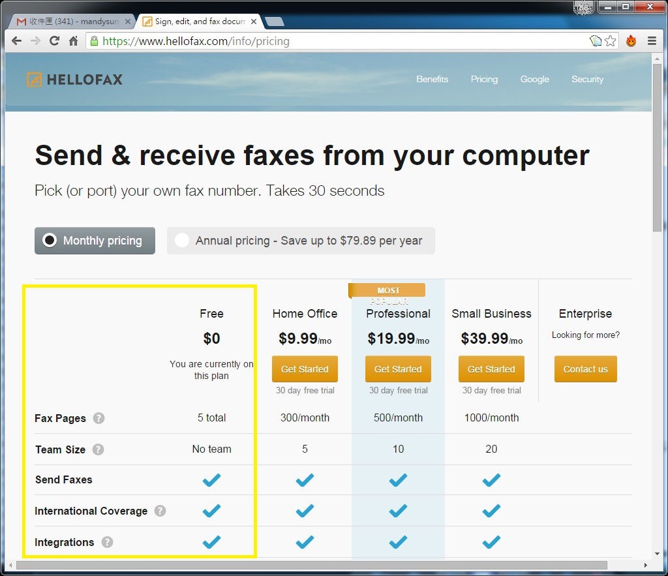Click the '1000/month' fax pages value
This screenshot has height=576, width=668.
click(x=491, y=417)
